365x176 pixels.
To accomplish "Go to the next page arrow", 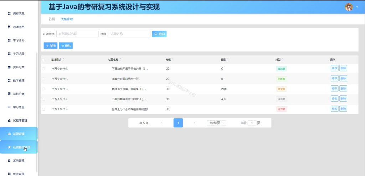I will tap(194, 123).
